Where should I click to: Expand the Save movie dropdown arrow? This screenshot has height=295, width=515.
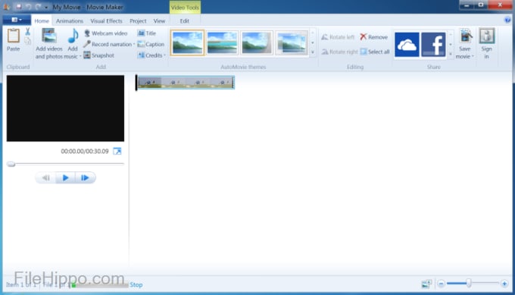pos(473,56)
